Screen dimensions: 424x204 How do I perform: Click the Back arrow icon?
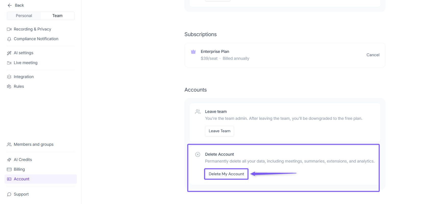coord(10,5)
